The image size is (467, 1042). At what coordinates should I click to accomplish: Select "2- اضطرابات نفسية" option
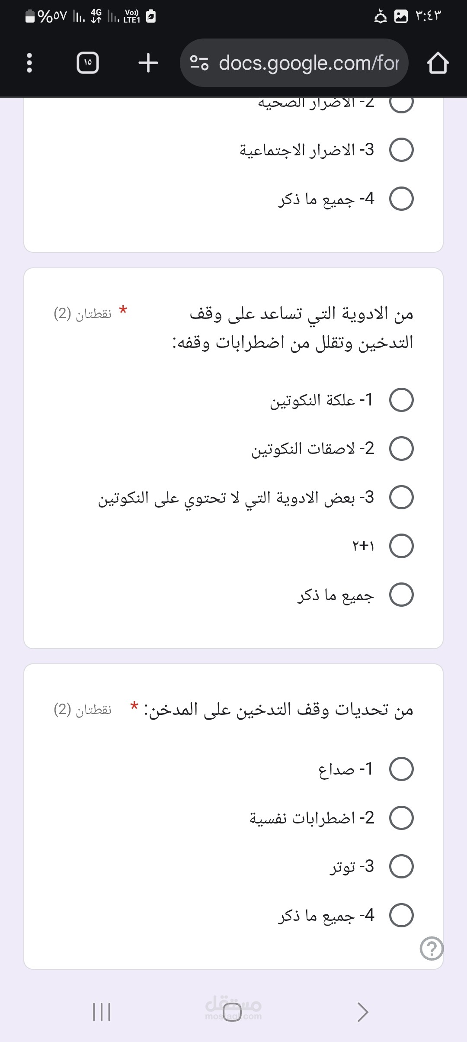(x=401, y=818)
